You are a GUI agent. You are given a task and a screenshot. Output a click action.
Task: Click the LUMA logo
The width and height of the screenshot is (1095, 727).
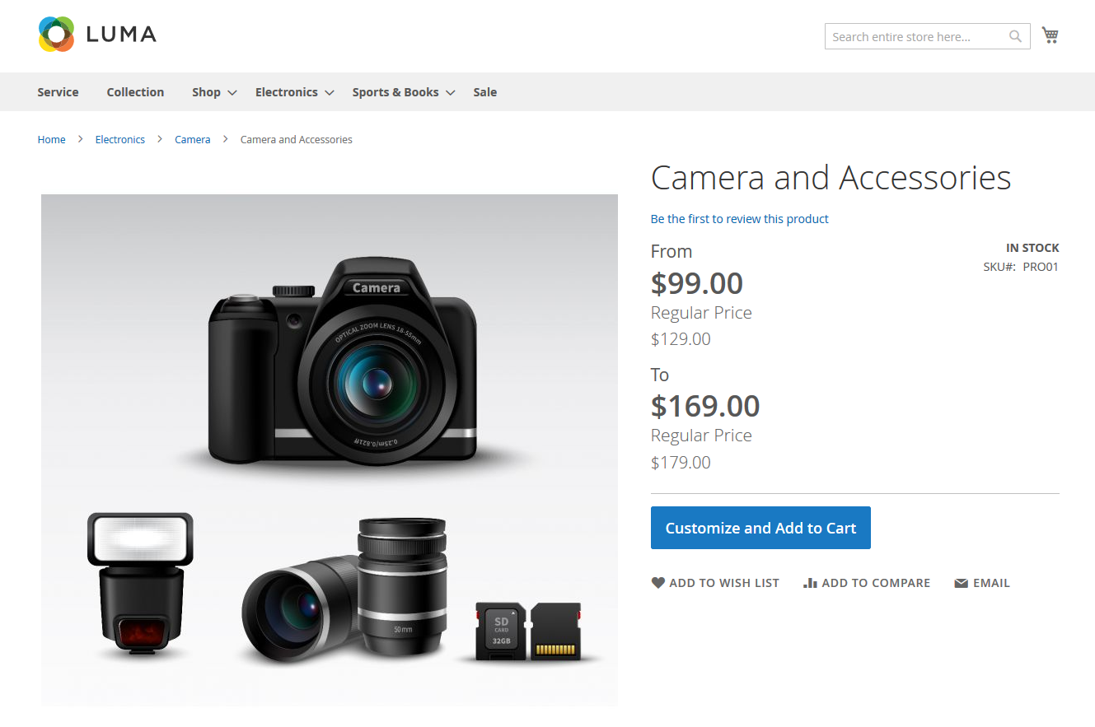point(96,34)
